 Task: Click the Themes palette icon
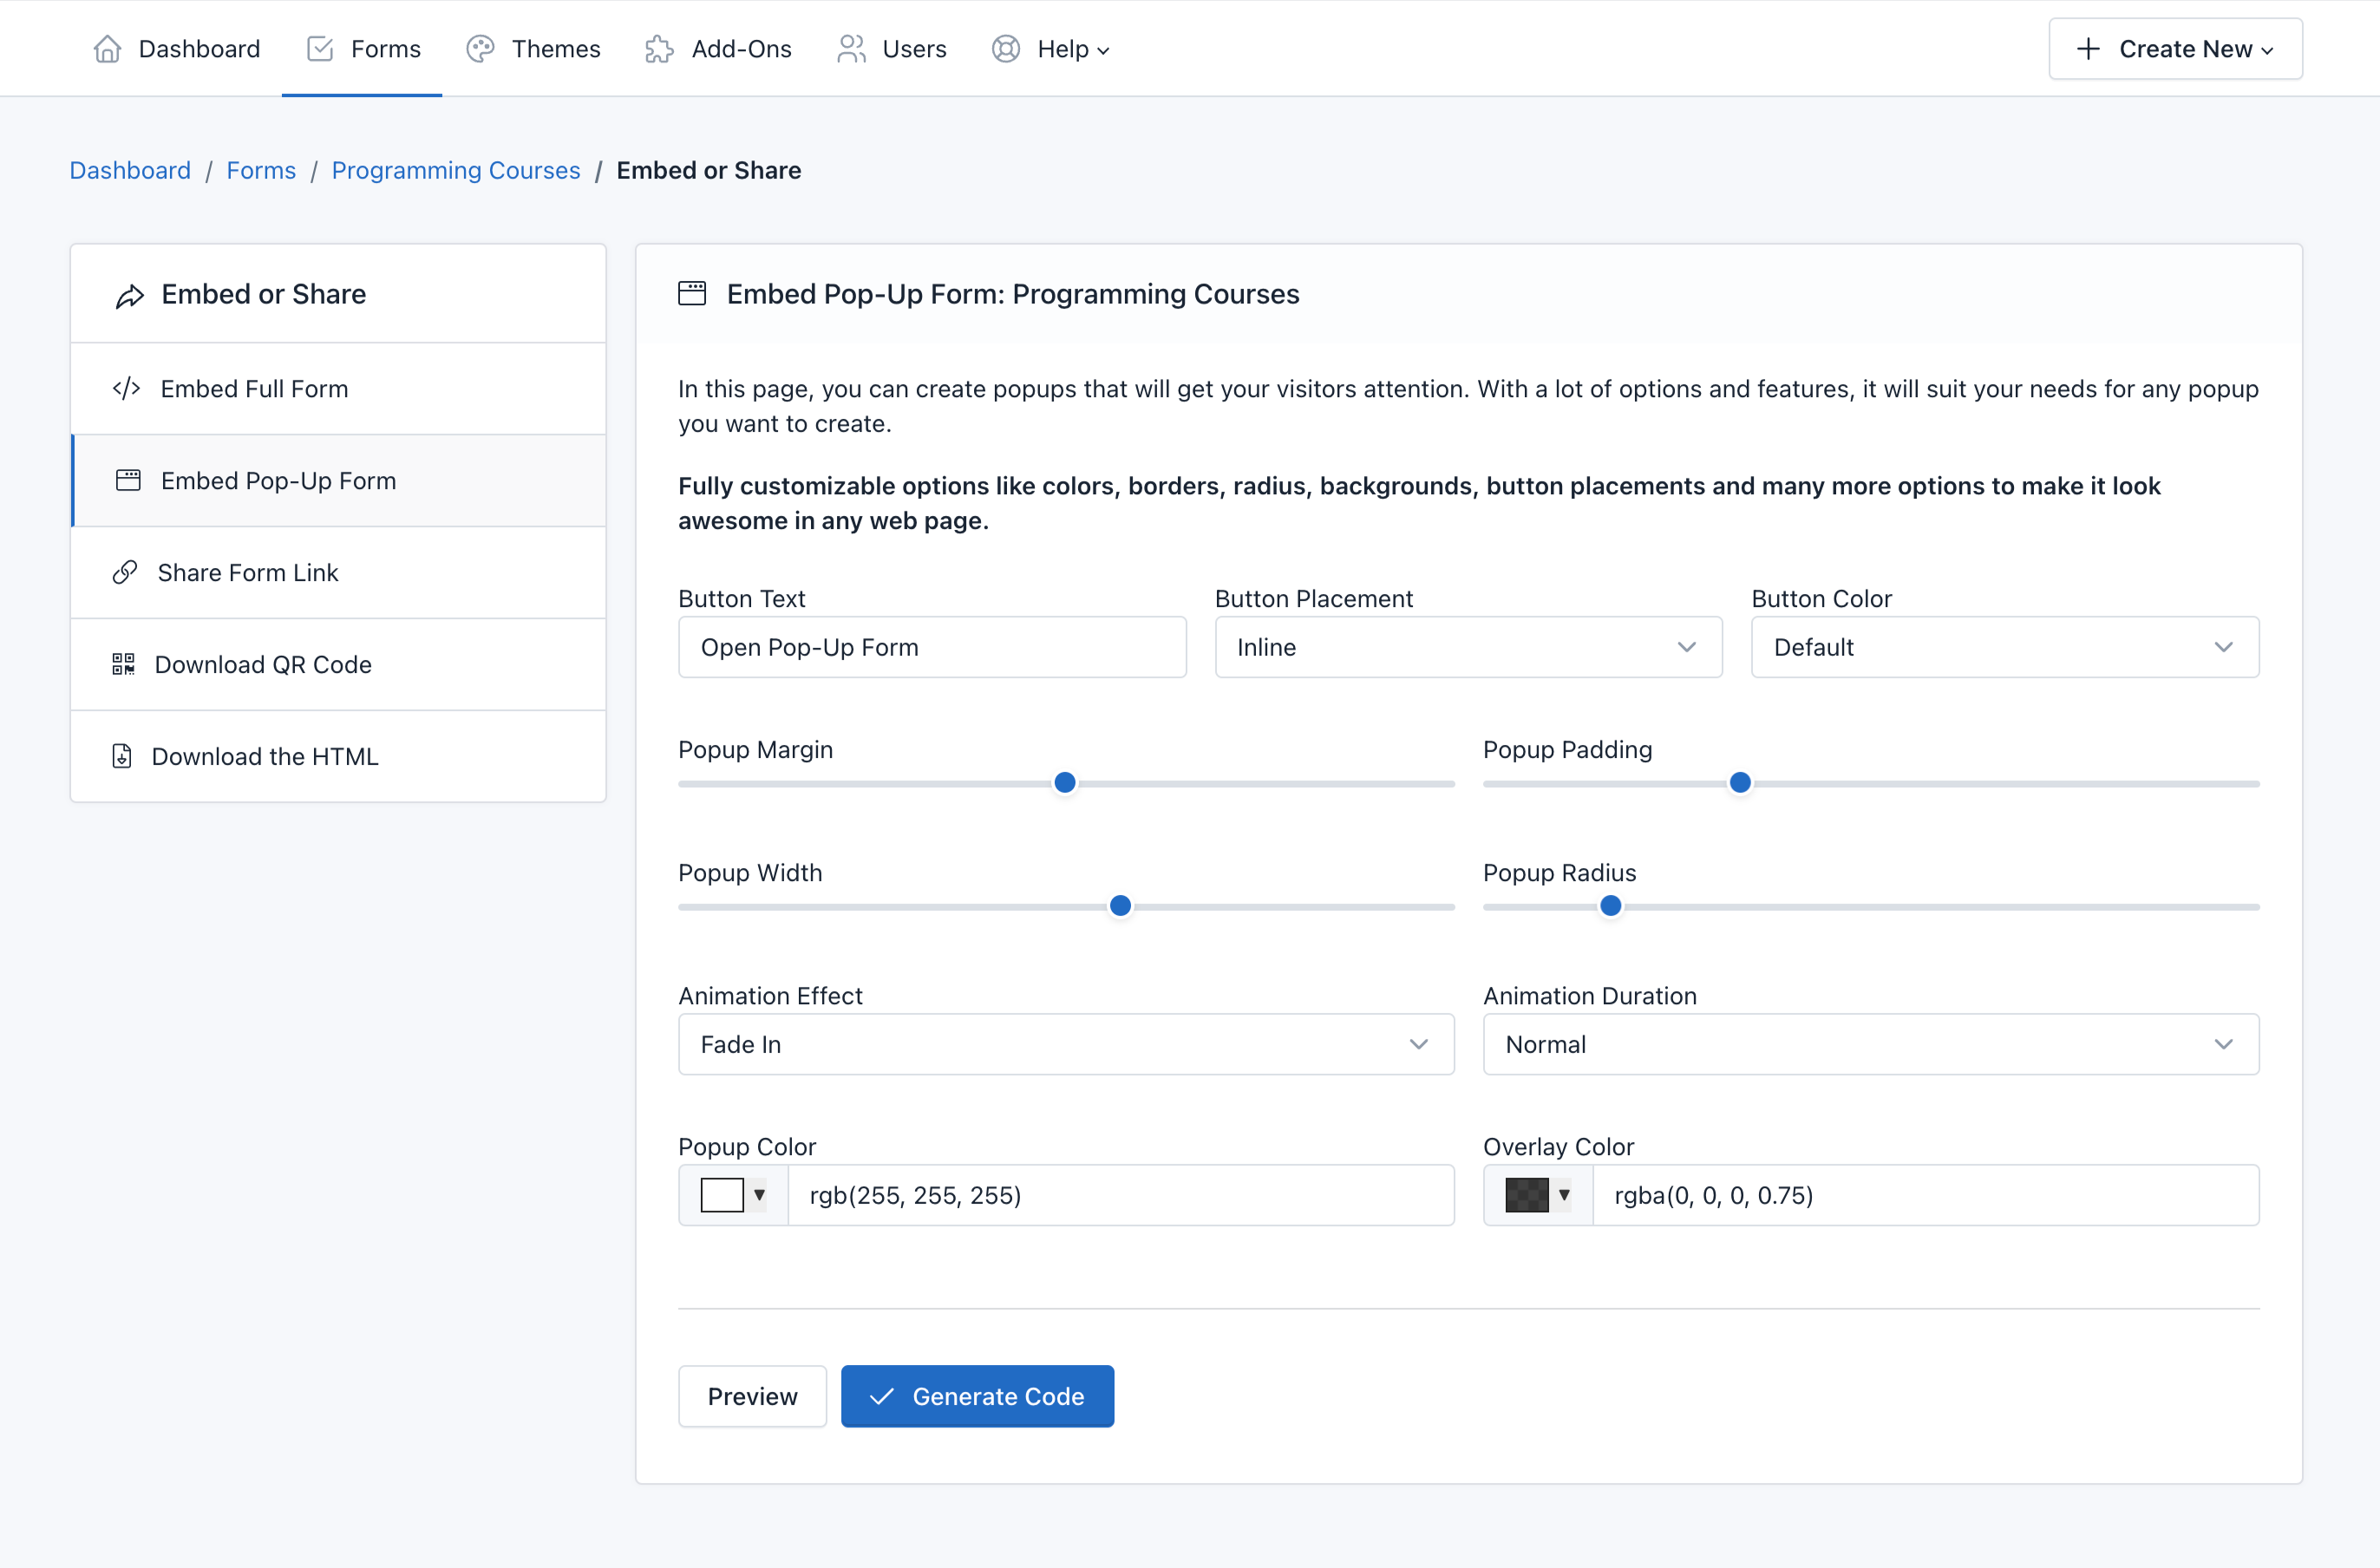point(480,49)
